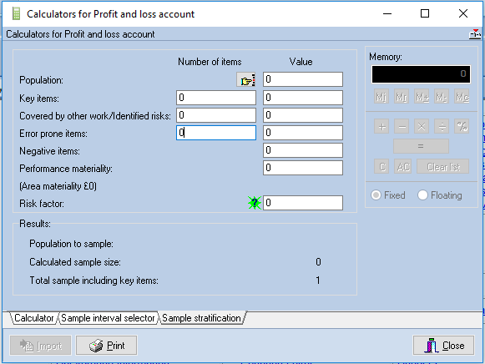
Task: Focus the Key items number field
Action: click(x=216, y=98)
